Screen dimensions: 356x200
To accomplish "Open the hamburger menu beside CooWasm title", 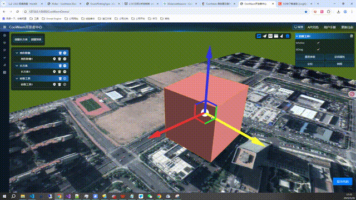I will point(4,27).
